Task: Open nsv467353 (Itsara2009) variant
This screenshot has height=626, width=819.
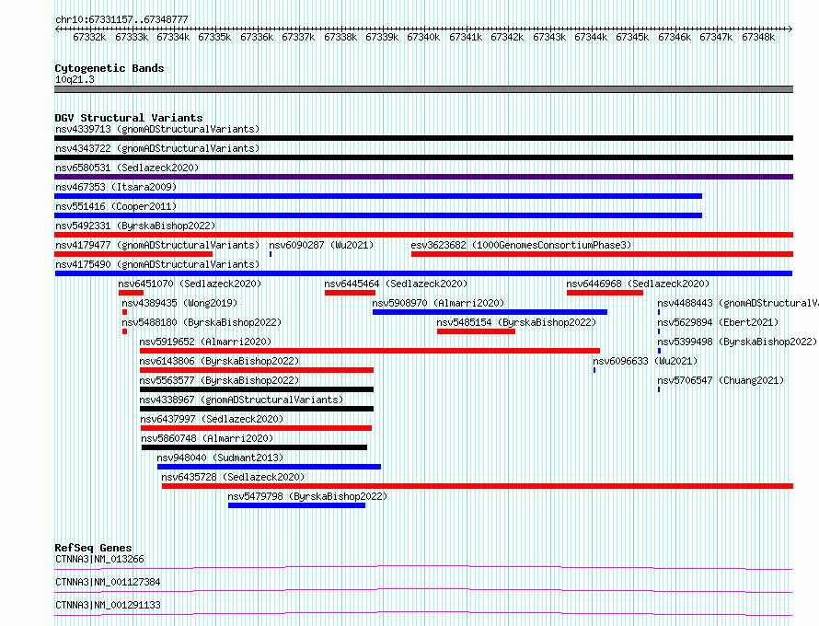Action: (x=116, y=187)
